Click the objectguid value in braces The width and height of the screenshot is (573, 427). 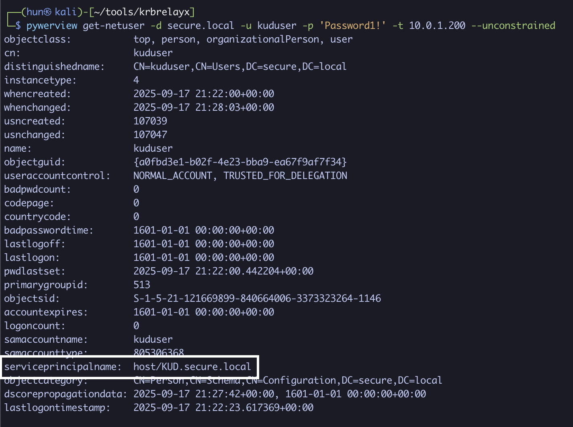[240, 162]
